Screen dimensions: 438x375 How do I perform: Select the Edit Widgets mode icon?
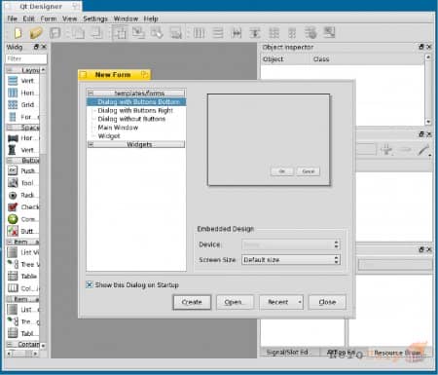pos(120,33)
